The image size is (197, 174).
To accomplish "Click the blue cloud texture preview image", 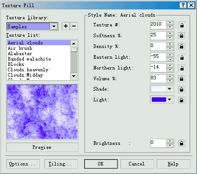I will tap(42, 112).
